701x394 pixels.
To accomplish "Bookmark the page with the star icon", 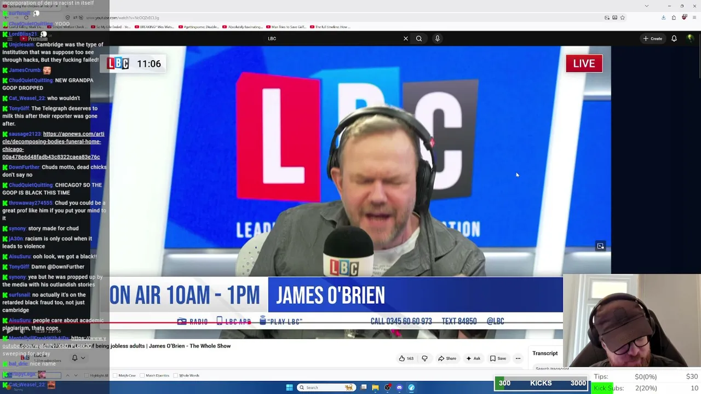I will click(x=622, y=18).
